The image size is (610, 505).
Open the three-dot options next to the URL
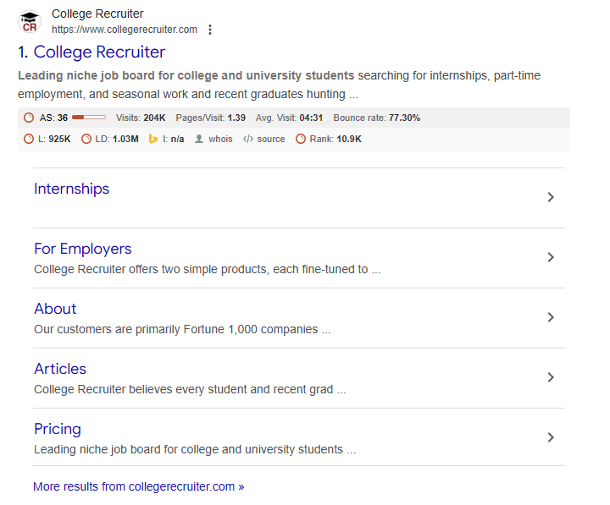click(210, 30)
